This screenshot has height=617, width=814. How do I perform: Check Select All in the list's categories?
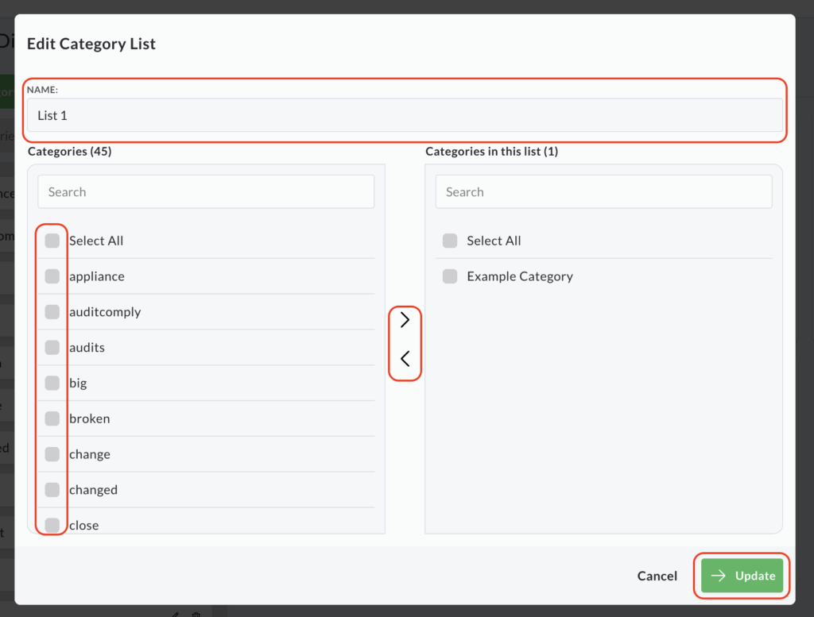(450, 241)
